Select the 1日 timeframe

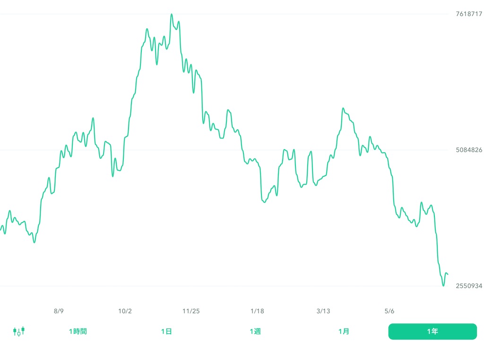click(166, 331)
